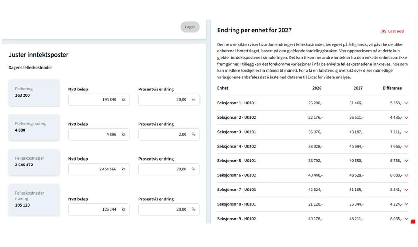Image resolution: width=418 pixels, height=247 pixels.
Task: Edit Felleskostnader Nytt beløp field
Action: pyautogui.click(x=99, y=169)
